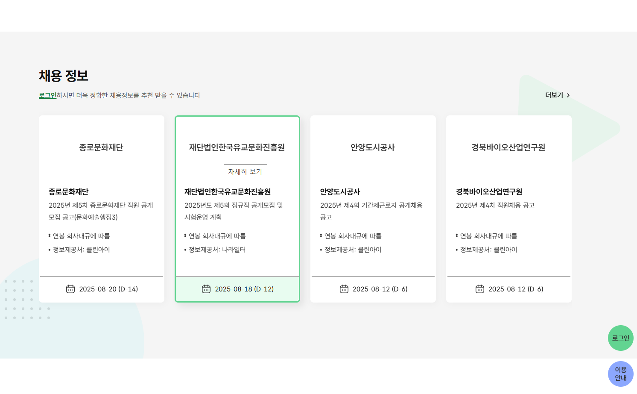Click the 2025년 제5차 종로문화재단 직원 공개모집 posting

point(101,211)
